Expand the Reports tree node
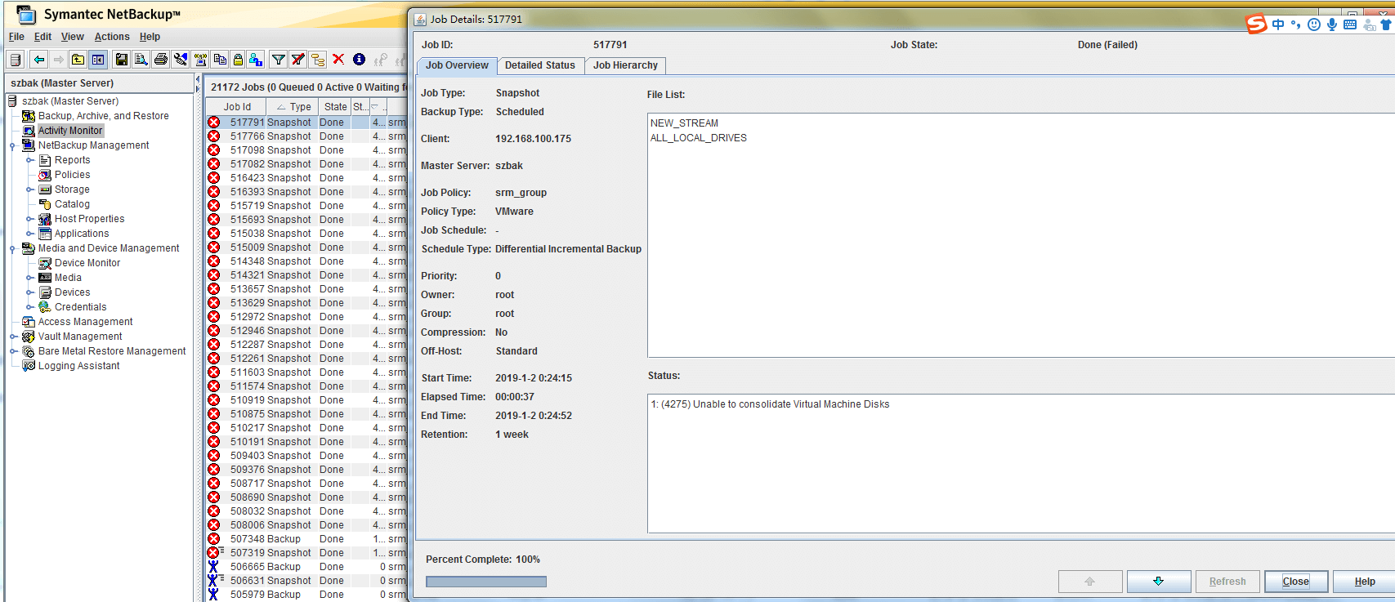The height and width of the screenshot is (602, 1395). (x=29, y=160)
